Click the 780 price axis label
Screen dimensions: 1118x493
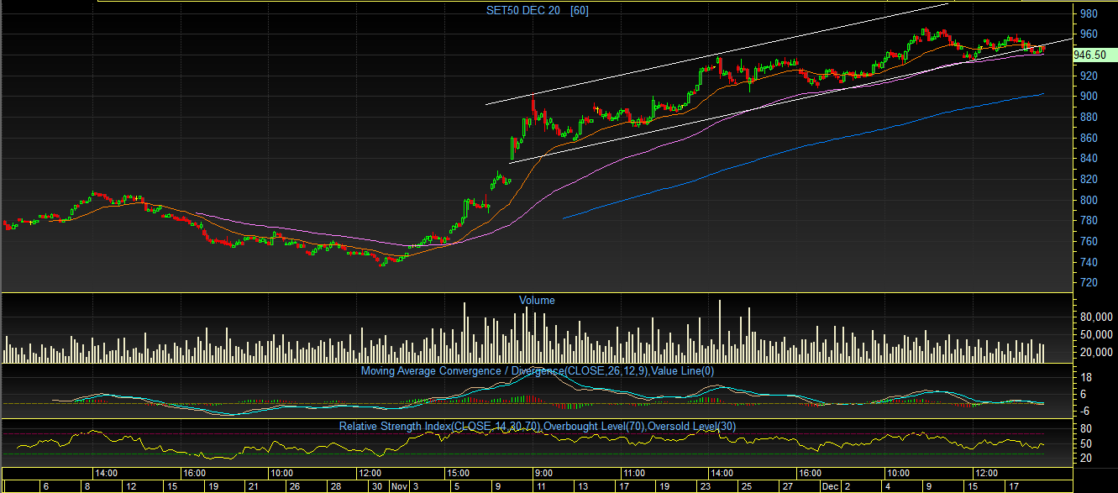click(1089, 221)
